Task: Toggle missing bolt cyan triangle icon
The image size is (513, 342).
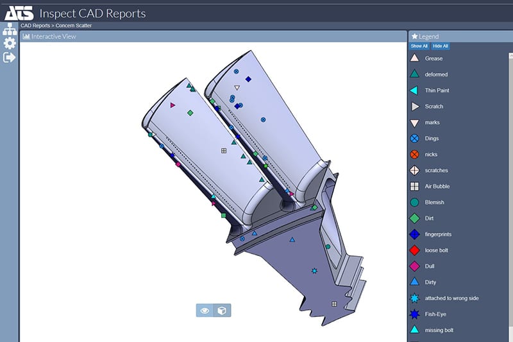Action: [414, 330]
